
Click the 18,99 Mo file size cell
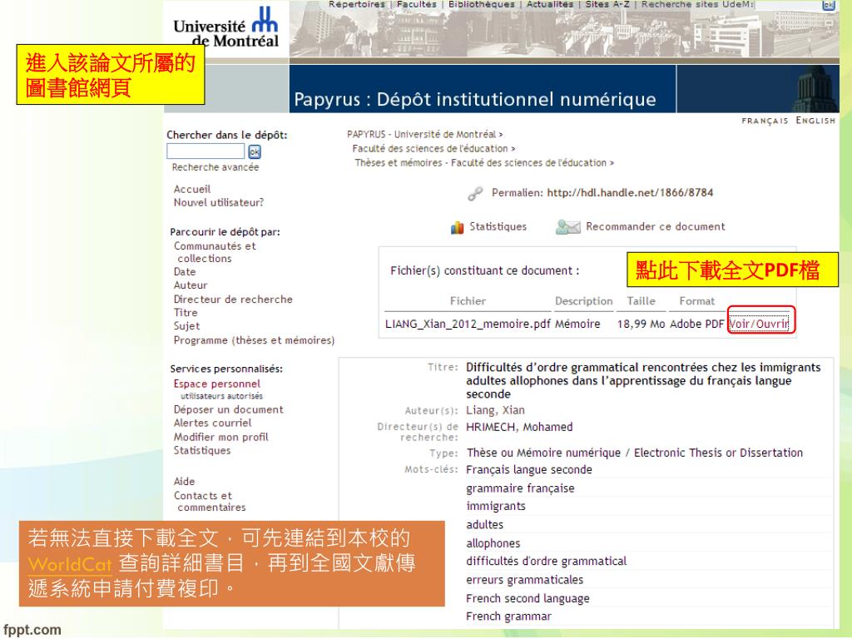(x=641, y=324)
